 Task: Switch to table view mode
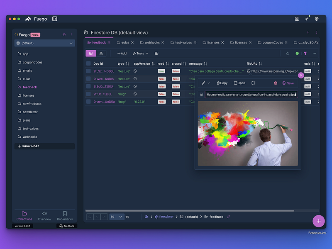[91, 54]
